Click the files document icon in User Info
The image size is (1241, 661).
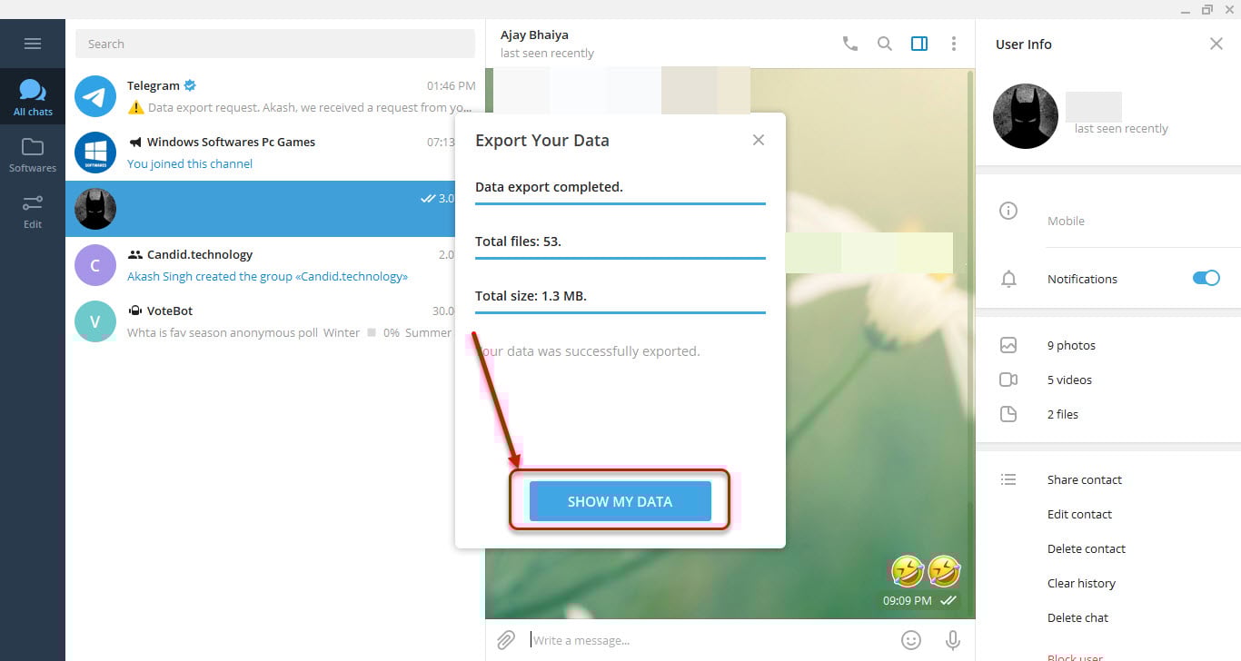click(1008, 414)
